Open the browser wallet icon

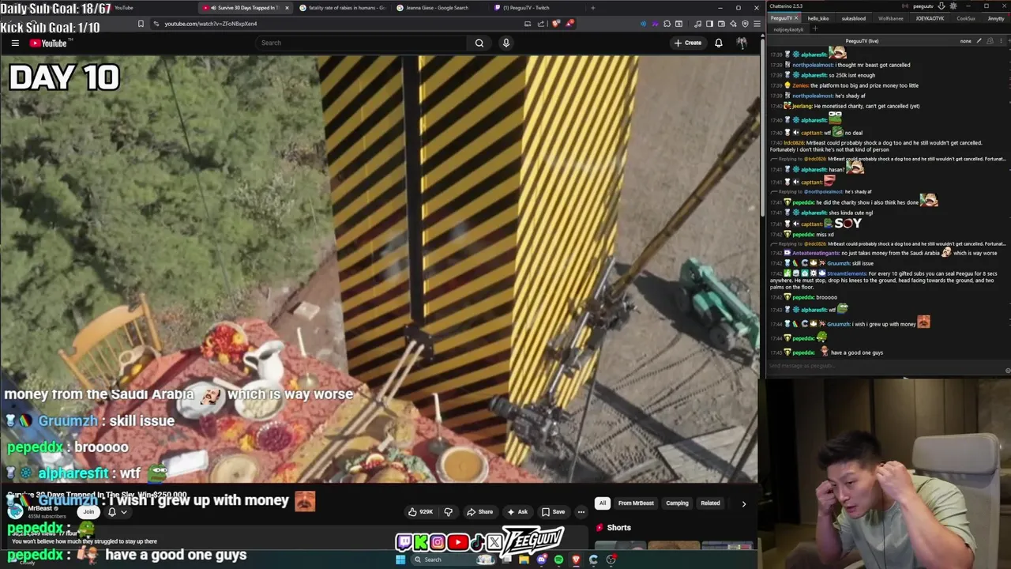721,24
